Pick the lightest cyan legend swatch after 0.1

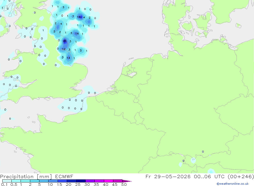point(7,181)
